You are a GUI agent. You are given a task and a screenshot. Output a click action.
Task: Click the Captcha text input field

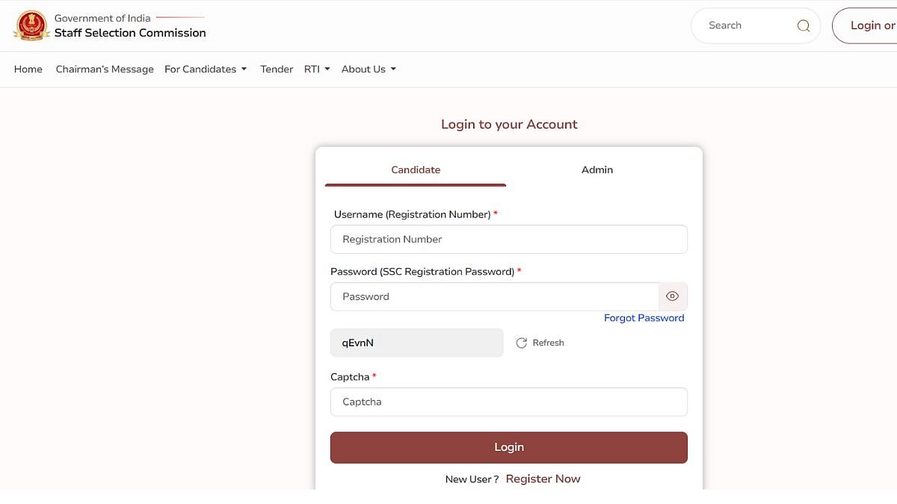[x=508, y=402]
